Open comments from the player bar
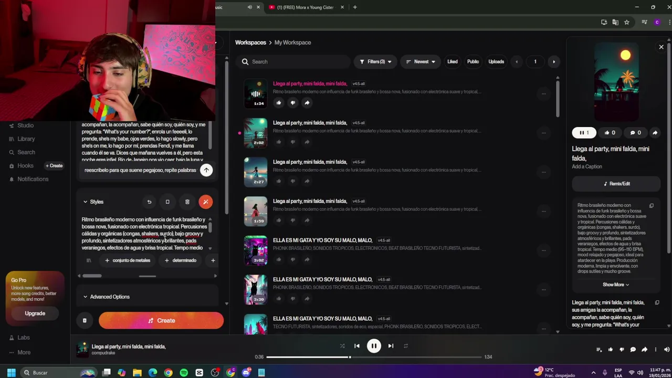 pyautogui.click(x=633, y=350)
